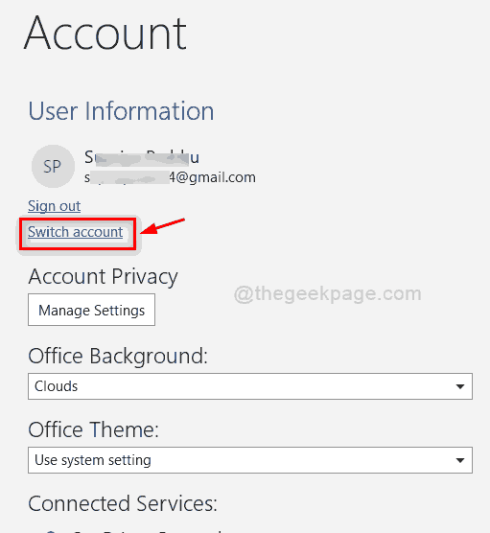Click the Connected Services heading

pos(123,503)
